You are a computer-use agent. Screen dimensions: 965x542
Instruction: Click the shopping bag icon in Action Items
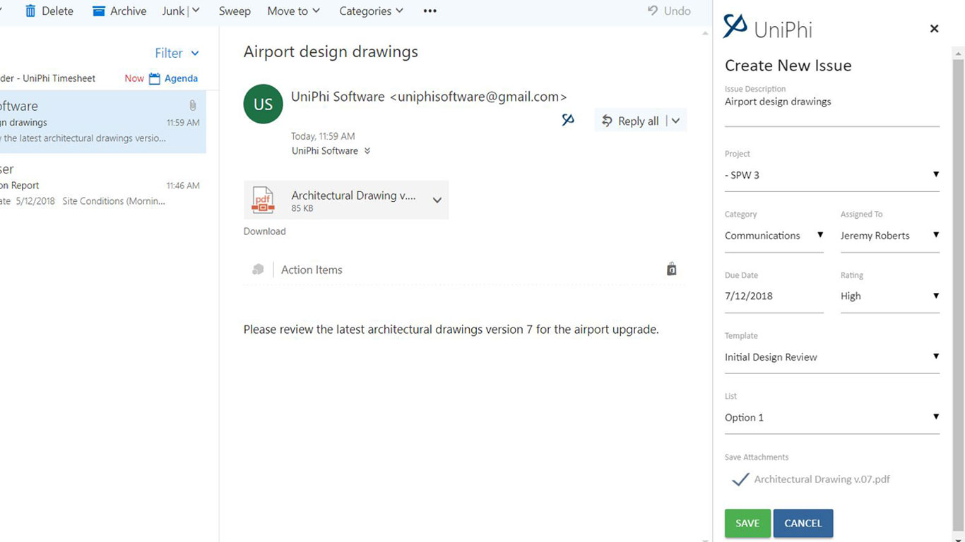point(671,269)
